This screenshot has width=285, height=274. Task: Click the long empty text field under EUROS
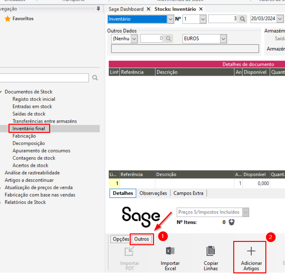tap(185, 49)
